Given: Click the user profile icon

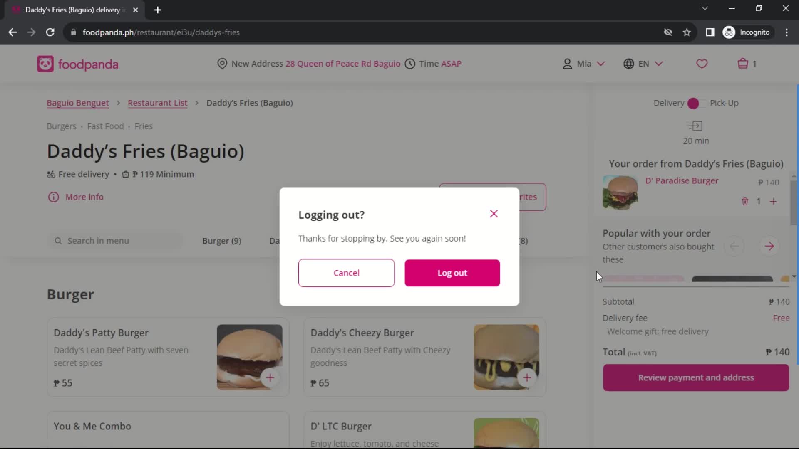Looking at the screenshot, I should pos(567,64).
